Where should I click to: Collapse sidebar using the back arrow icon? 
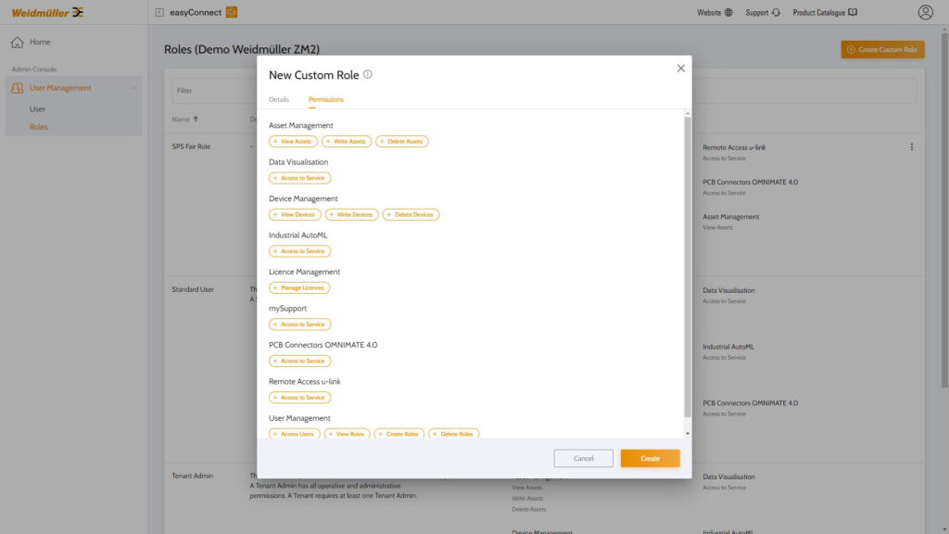[159, 12]
